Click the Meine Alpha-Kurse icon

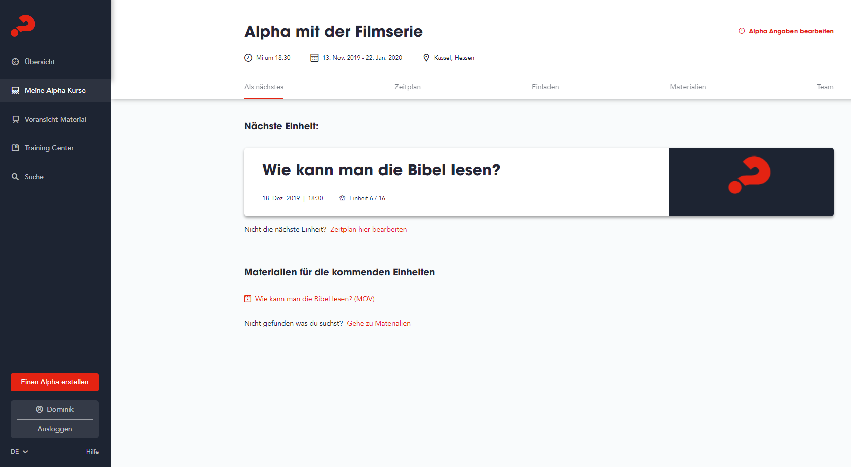click(x=15, y=90)
